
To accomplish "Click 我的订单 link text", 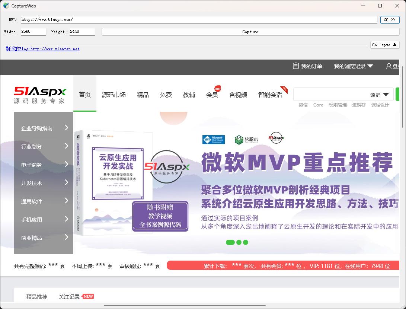I will (312, 66).
